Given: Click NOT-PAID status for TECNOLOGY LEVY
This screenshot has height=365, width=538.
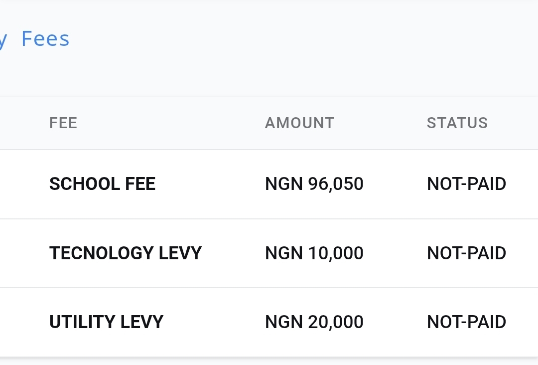Looking at the screenshot, I should pyautogui.click(x=466, y=253).
